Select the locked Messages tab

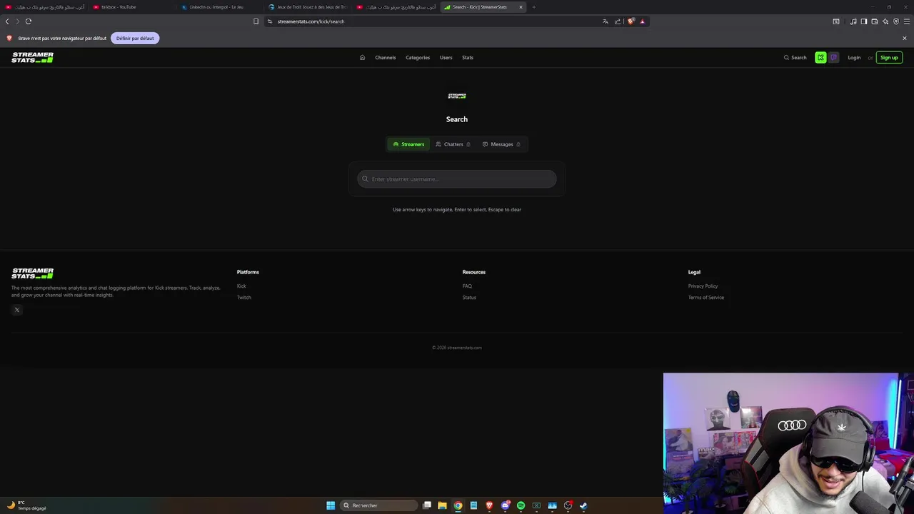[x=501, y=144]
